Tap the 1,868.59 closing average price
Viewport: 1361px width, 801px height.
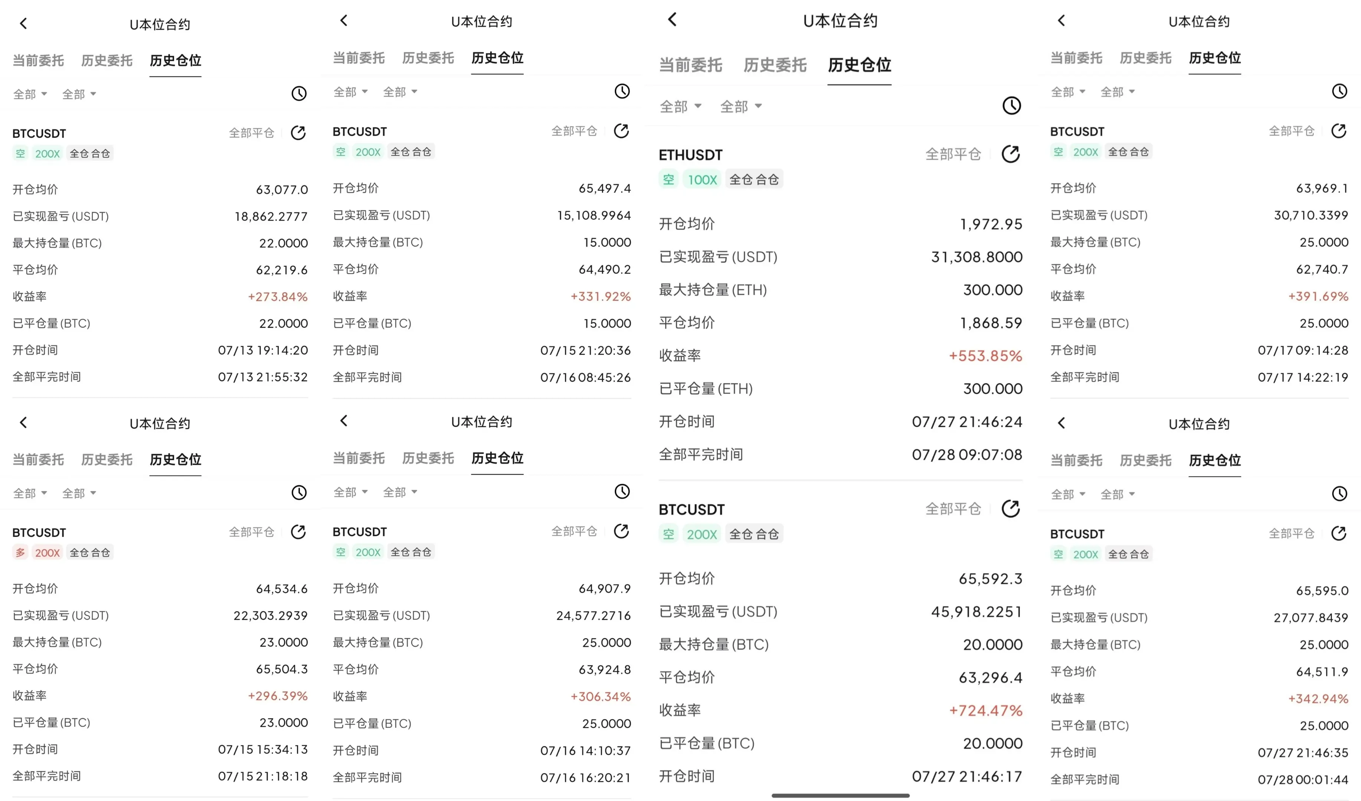[x=991, y=323]
